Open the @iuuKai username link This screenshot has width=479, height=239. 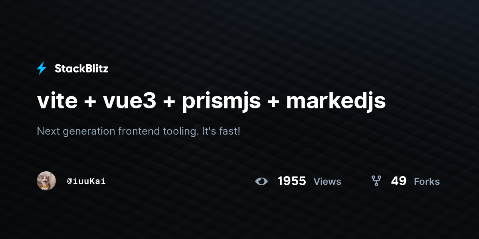pyautogui.click(x=86, y=181)
